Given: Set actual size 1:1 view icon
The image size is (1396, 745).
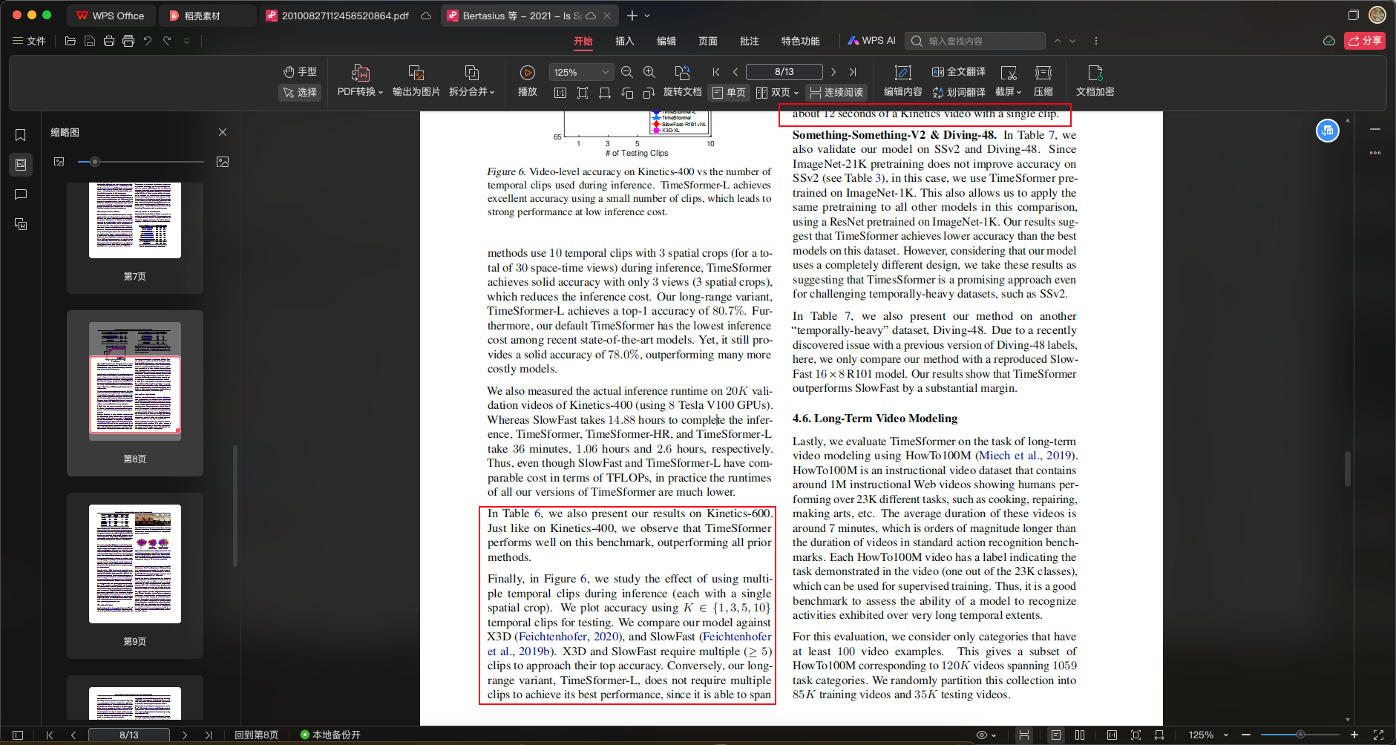Looking at the screenshot, I should coord(560,93).
